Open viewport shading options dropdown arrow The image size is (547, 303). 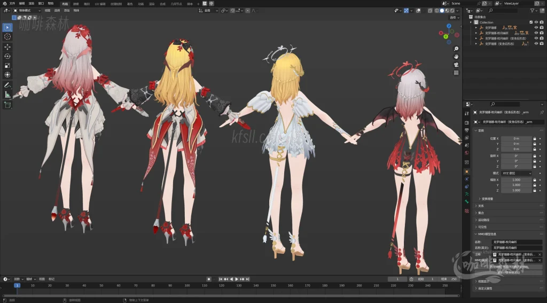[457, 11]
